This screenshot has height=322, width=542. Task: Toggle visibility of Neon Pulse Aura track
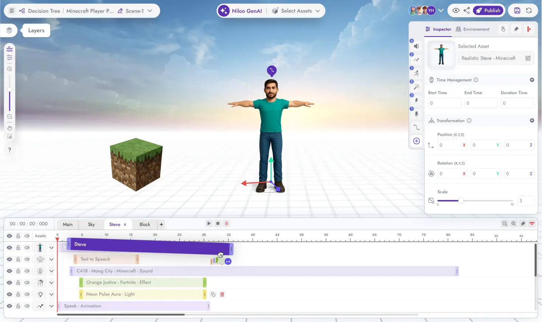coord(10,294)
